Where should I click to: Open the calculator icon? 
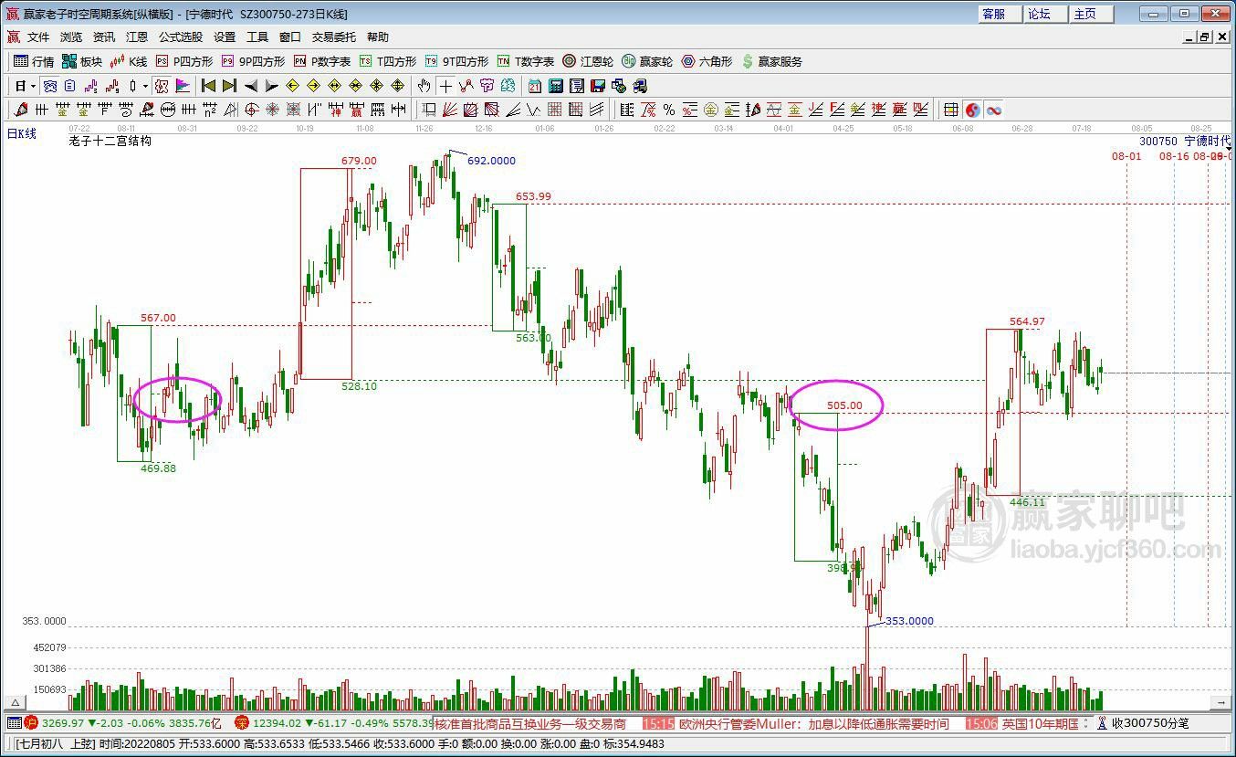click(x=555, y=86)
